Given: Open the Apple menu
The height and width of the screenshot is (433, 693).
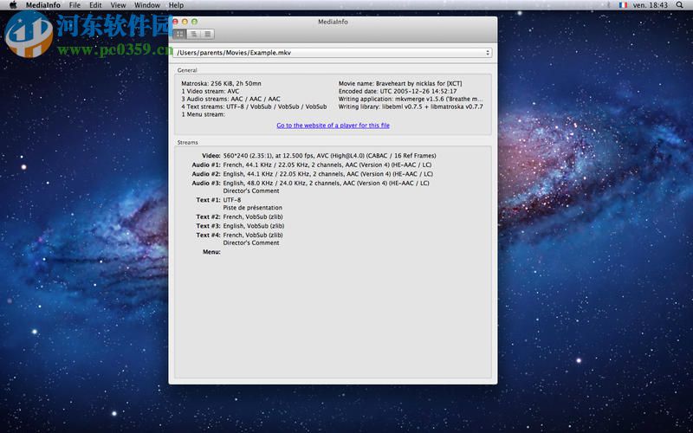Looking at the screenshot, I should [x=13, y=5].
